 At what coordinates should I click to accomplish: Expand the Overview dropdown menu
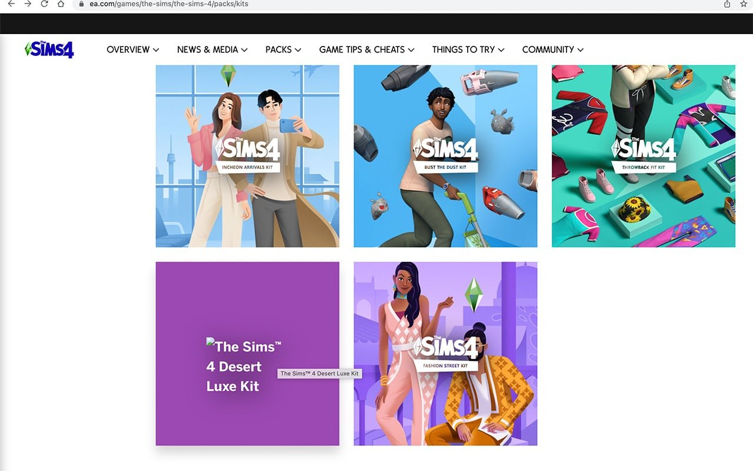(x=133, y=49)
